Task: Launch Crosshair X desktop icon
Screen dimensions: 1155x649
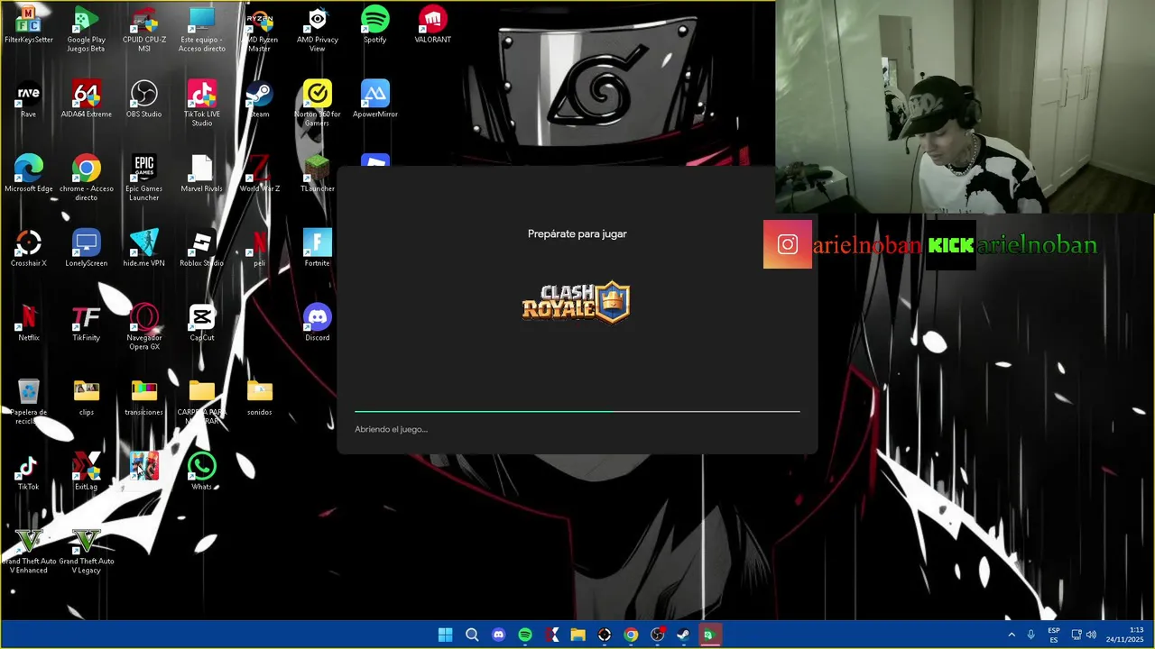Action: pos(28,249)
